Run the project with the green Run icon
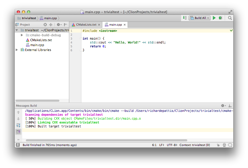Viewport: 248px width, 168px height. click(214, 18)
